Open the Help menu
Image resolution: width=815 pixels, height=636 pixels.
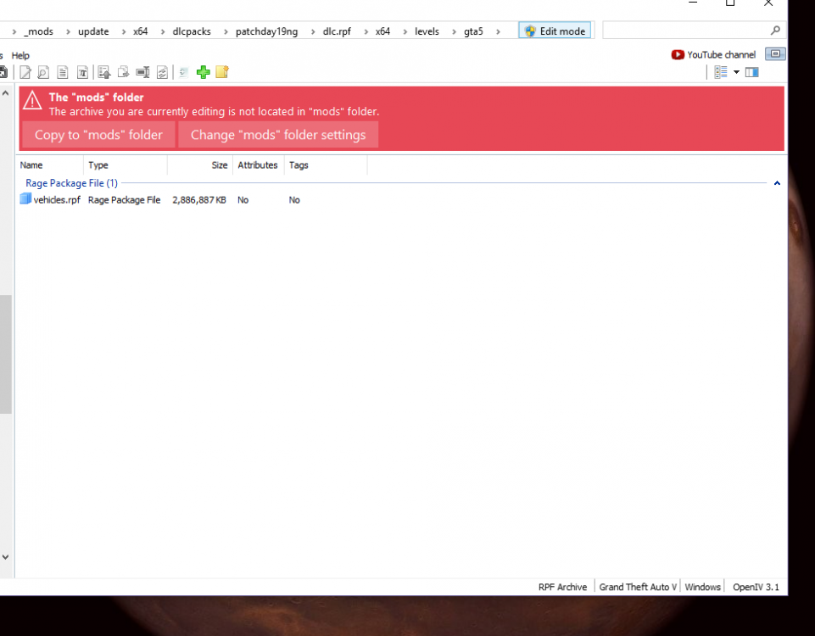tap(20, 56)
